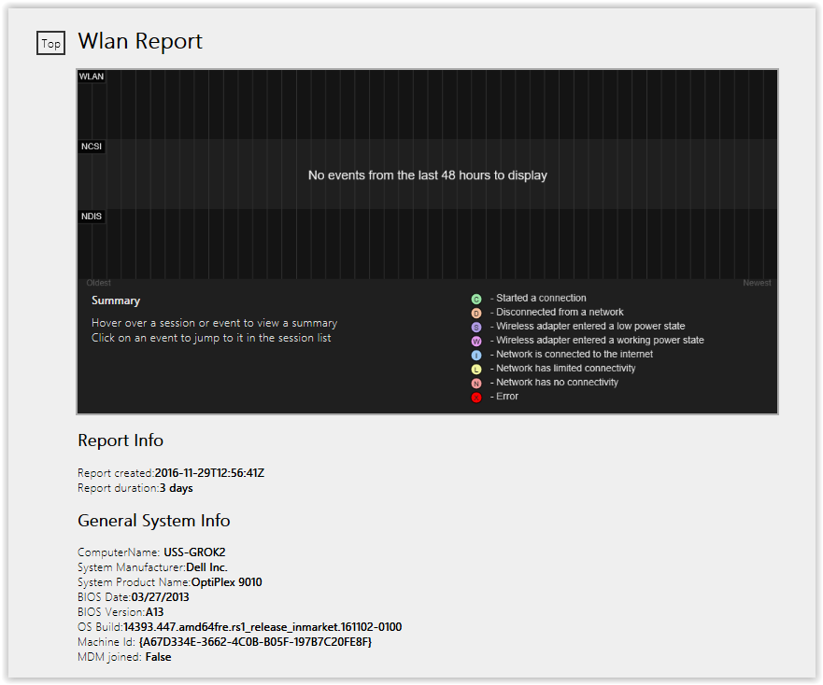This screenshot has width=823, height=685.
Task: Click 'Network has limited connectivity' legend text
Action: [x=566, y=369]
